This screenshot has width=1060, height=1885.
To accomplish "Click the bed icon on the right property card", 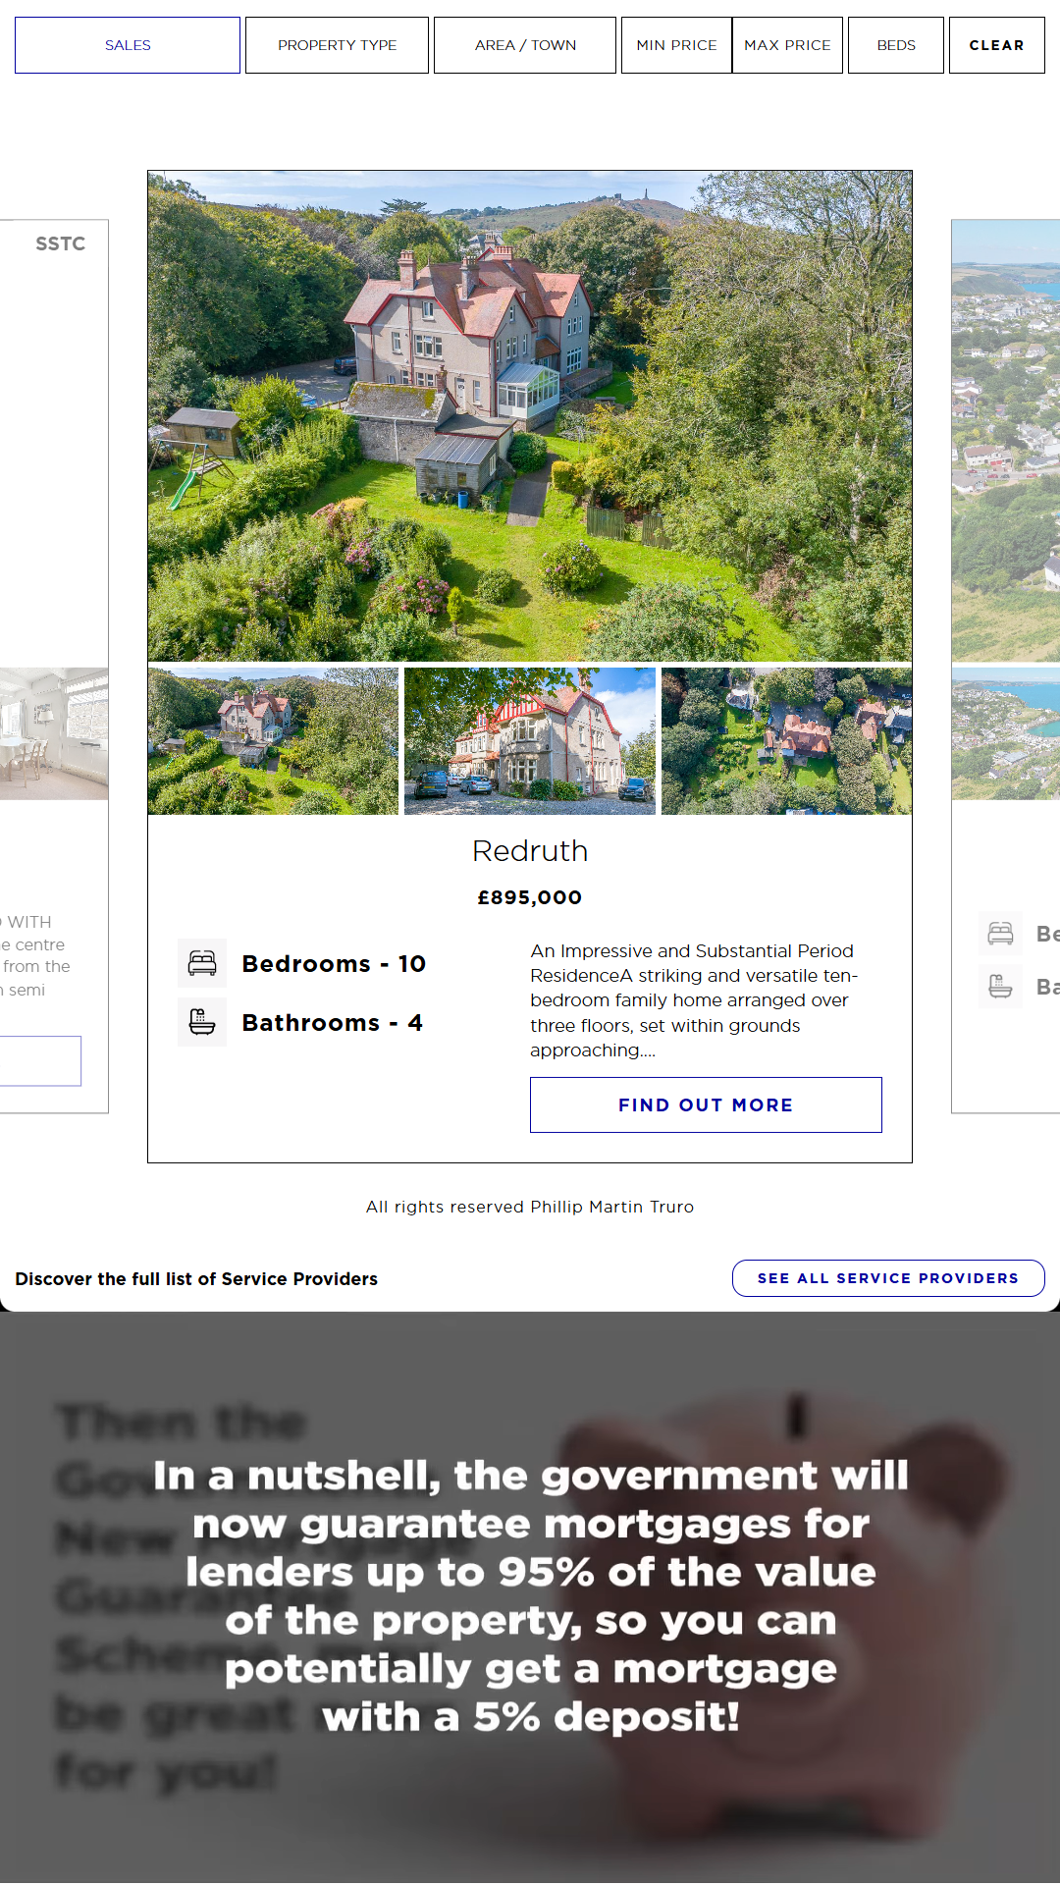I will click(x=1000, y=933).
